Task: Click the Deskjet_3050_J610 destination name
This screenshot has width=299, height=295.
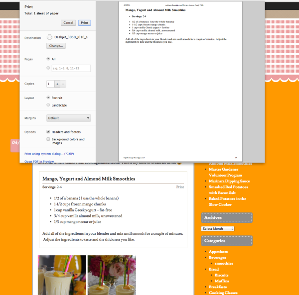Action: [72, 37]
